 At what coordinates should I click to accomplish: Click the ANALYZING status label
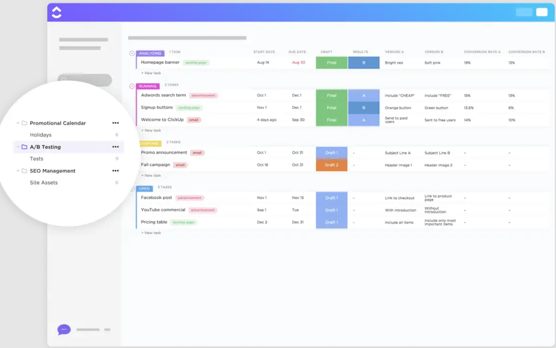pyautogui.click(x=150, y=53)
